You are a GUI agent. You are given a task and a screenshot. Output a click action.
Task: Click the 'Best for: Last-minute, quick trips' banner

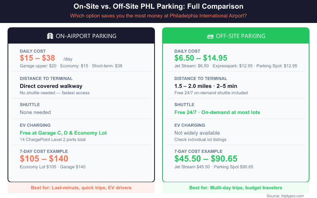click(x=81, y=187)
